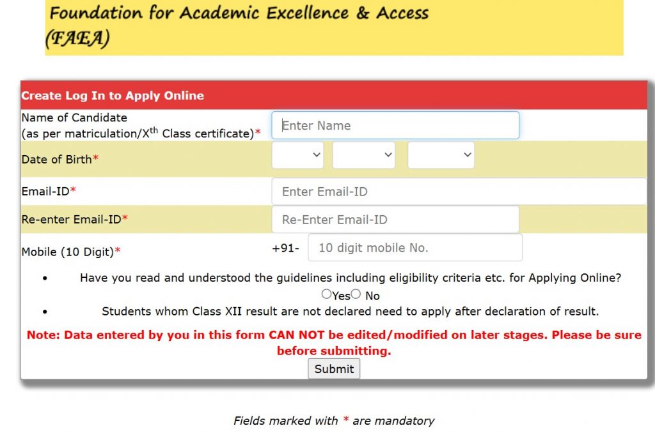
Task: Open the month dropdown under Date of Birth
Action: (363, 155)
